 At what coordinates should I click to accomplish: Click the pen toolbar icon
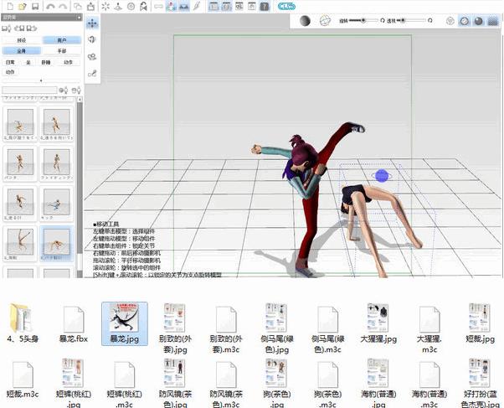[197, 6]
